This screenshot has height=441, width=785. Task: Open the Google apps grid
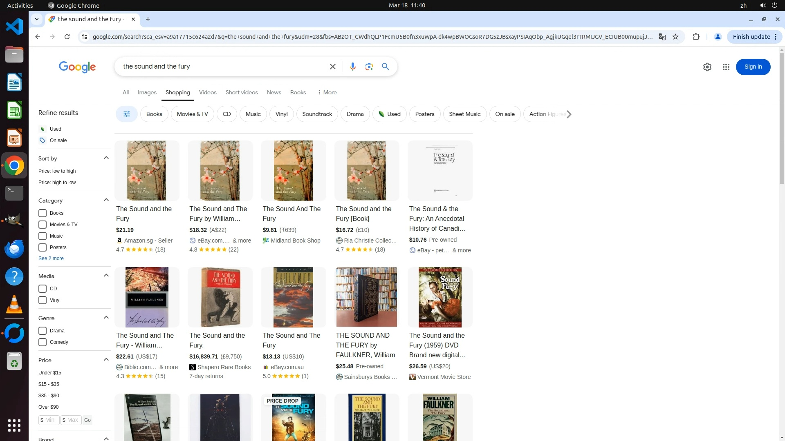pyautogui.click(x=726, y=67)
